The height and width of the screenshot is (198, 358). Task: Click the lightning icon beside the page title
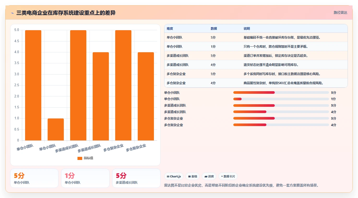[12, 13]
